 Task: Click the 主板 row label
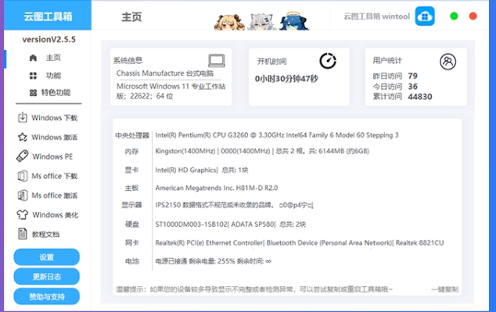pyautogui.click(x=131, y=188)
